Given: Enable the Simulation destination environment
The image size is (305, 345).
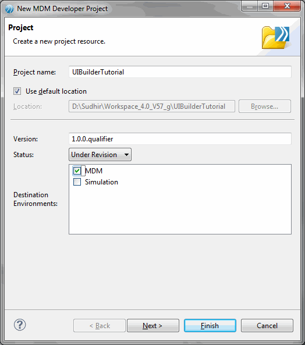Looking at the screenshot, I should [x=77, y=182].
